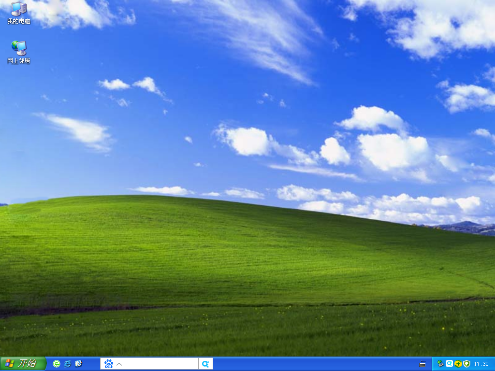The image size is (495, 371).
Task: Focus the taskbar Baidu search text field
Action: coord(160,364)
